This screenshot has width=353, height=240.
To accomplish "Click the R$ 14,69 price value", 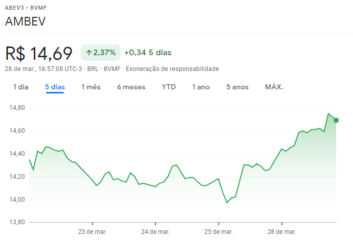I will (39, 54).
